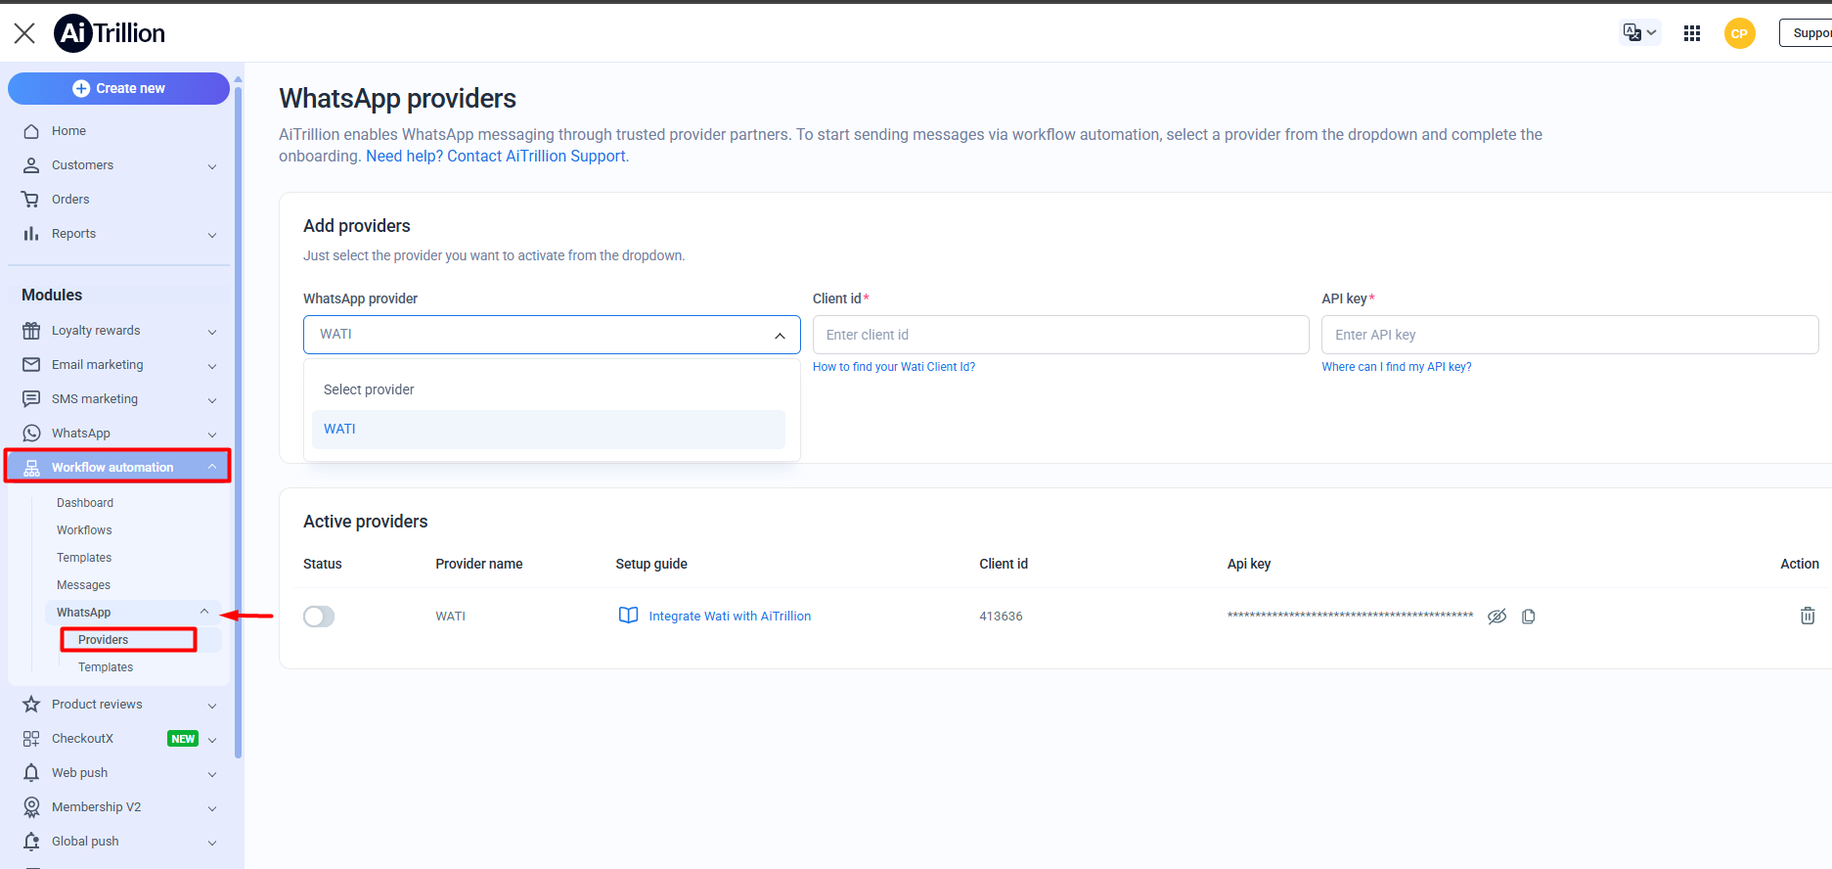The image size is (1832, 869).
Task: Click the Global push bell icon
Action: [31, 842]
